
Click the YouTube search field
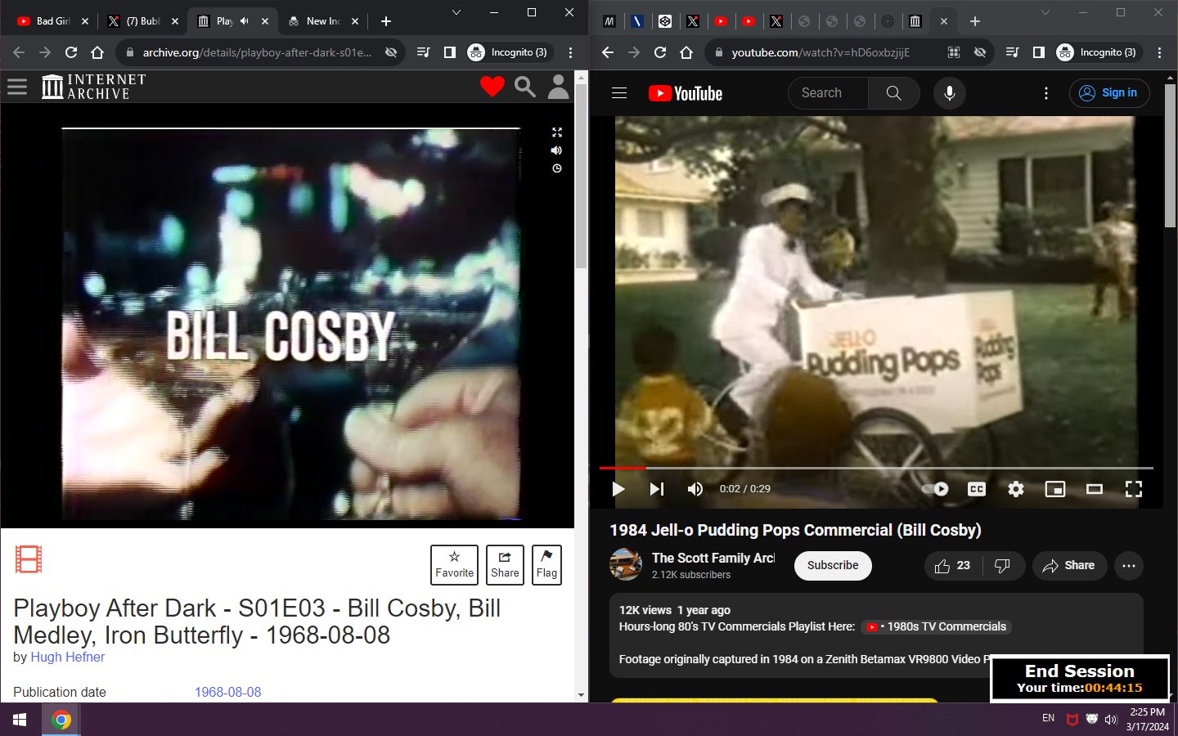pos(828,93)
